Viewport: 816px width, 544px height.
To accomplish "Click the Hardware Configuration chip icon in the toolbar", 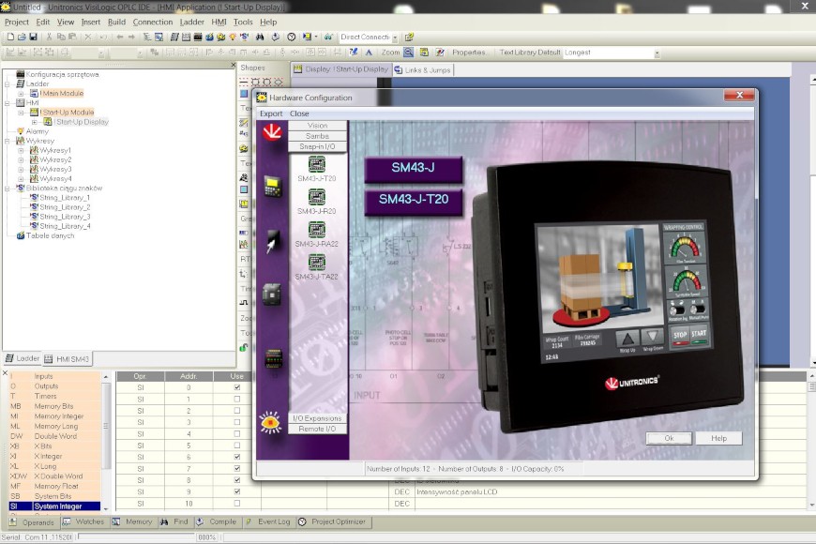I will [198, 37].
